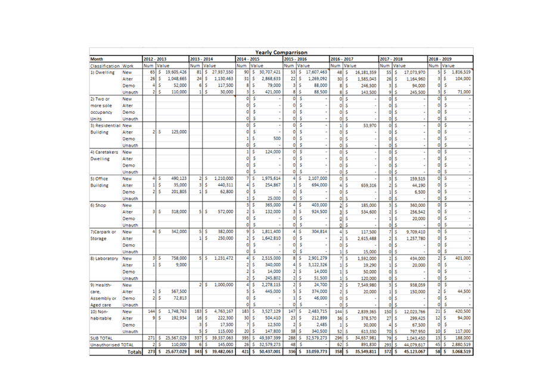Image resolution: width=553 pixels, height=391 pixels.
Task: Select the Classification header cell
Action: (105, 66)
